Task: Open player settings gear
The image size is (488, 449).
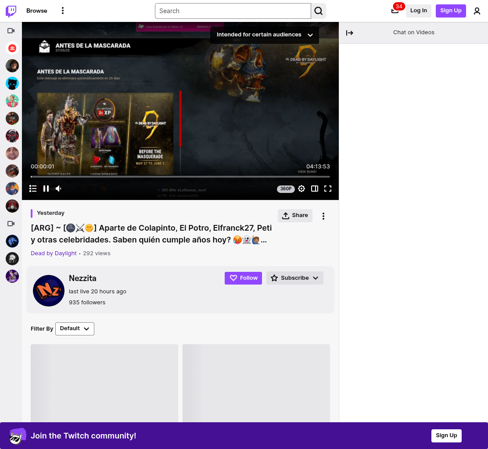Action: (x=301, y=189)
